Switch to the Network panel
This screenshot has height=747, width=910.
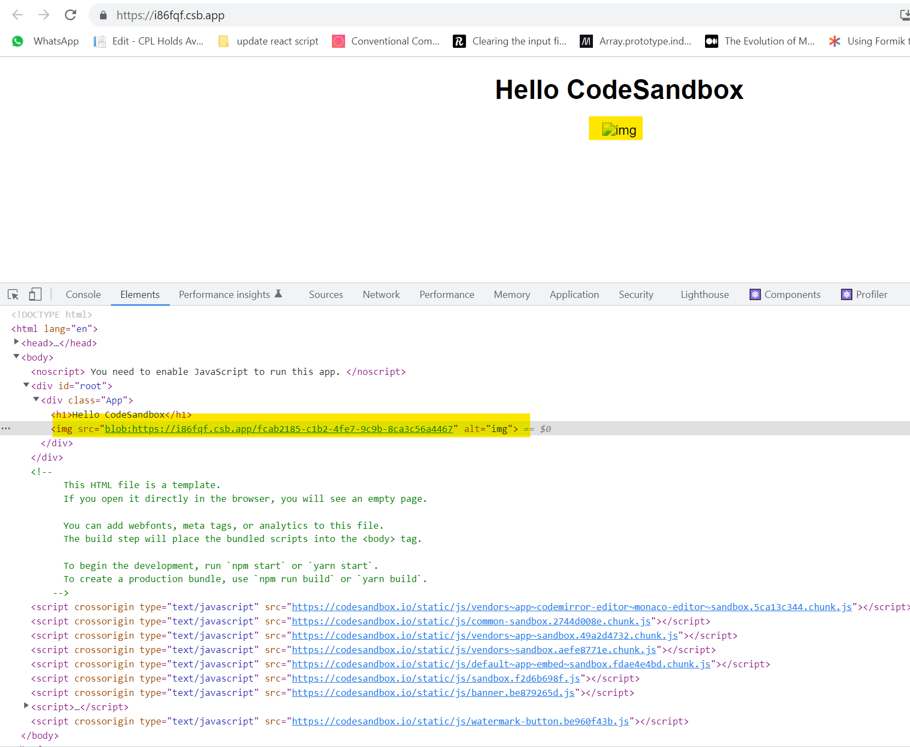pos(381,294)
